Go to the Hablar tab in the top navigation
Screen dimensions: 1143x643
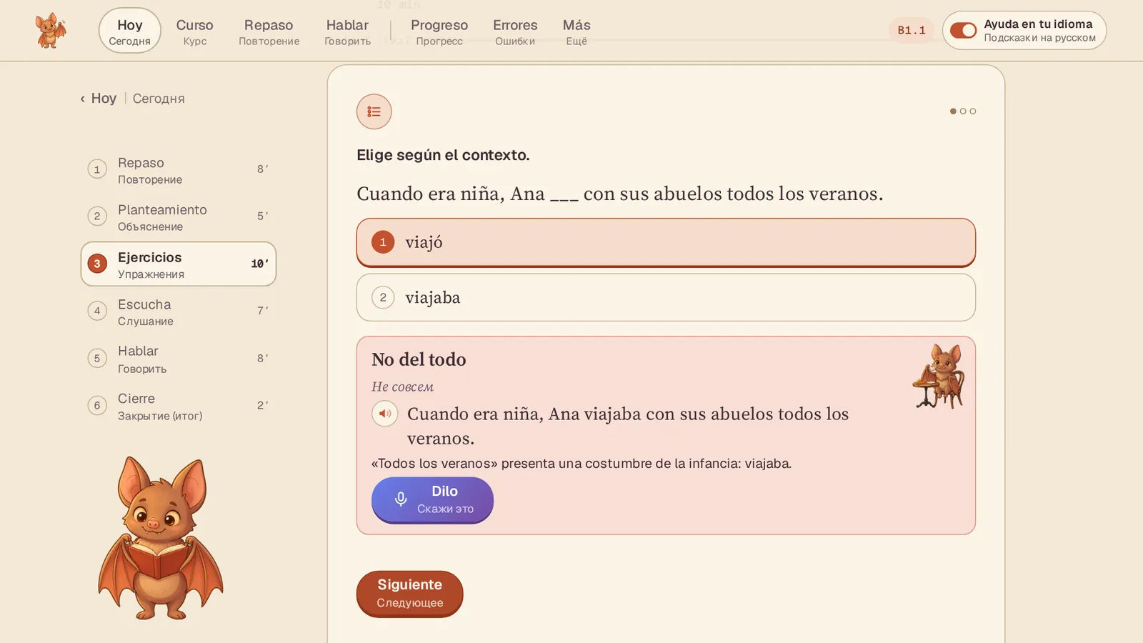[348, 31]
